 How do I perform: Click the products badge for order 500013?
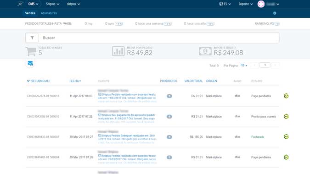click(169, 96)
